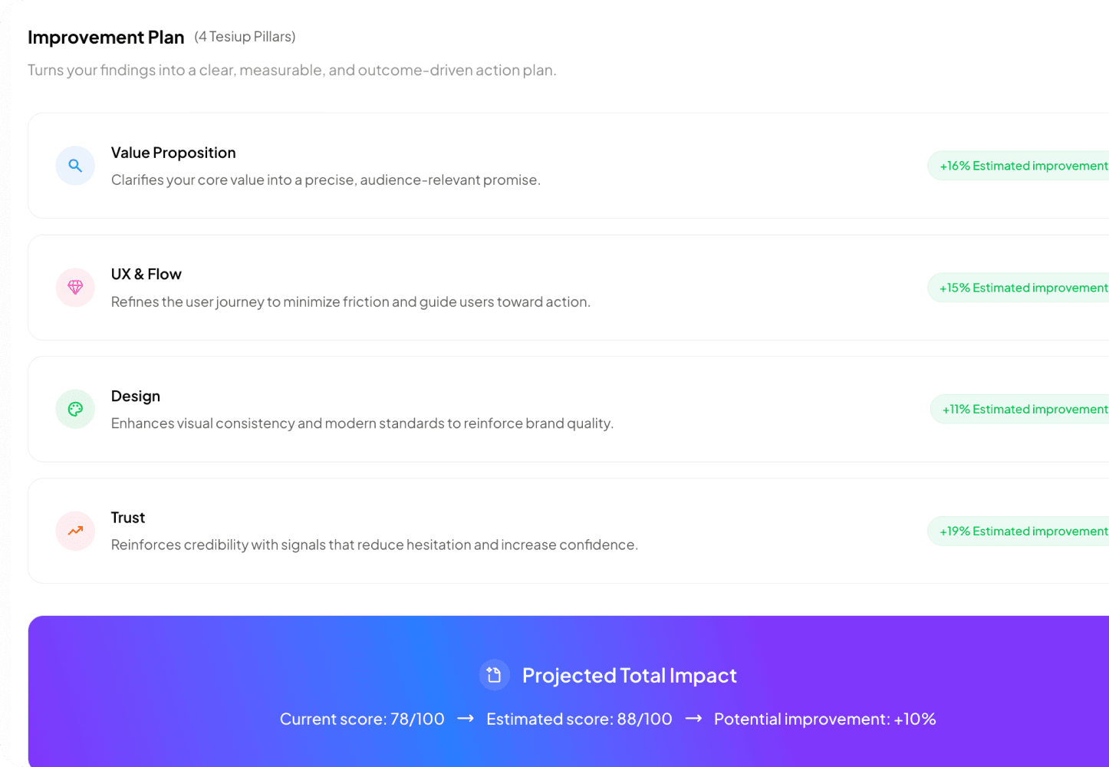Click the 4 Tesiup Pillars label
1109x767 pixels.
(x=244, y=36)
